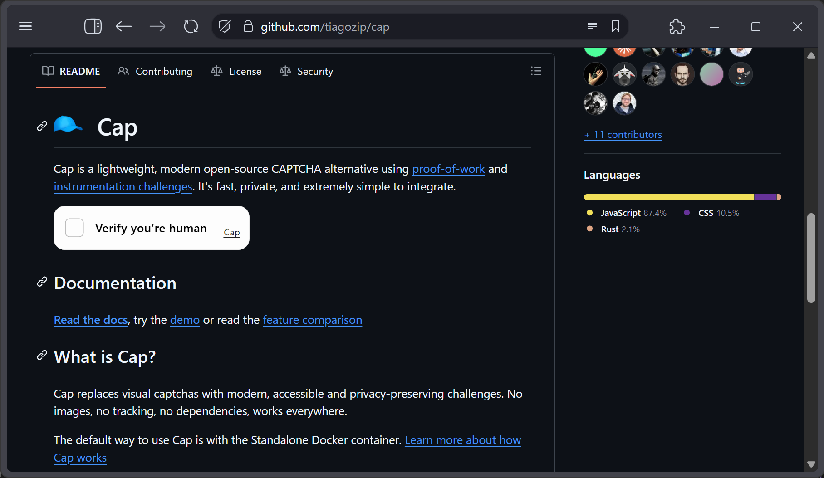The width and height of the screenshot is (824, 478).
Task: Open the feature comparison link
Action: 312,320
